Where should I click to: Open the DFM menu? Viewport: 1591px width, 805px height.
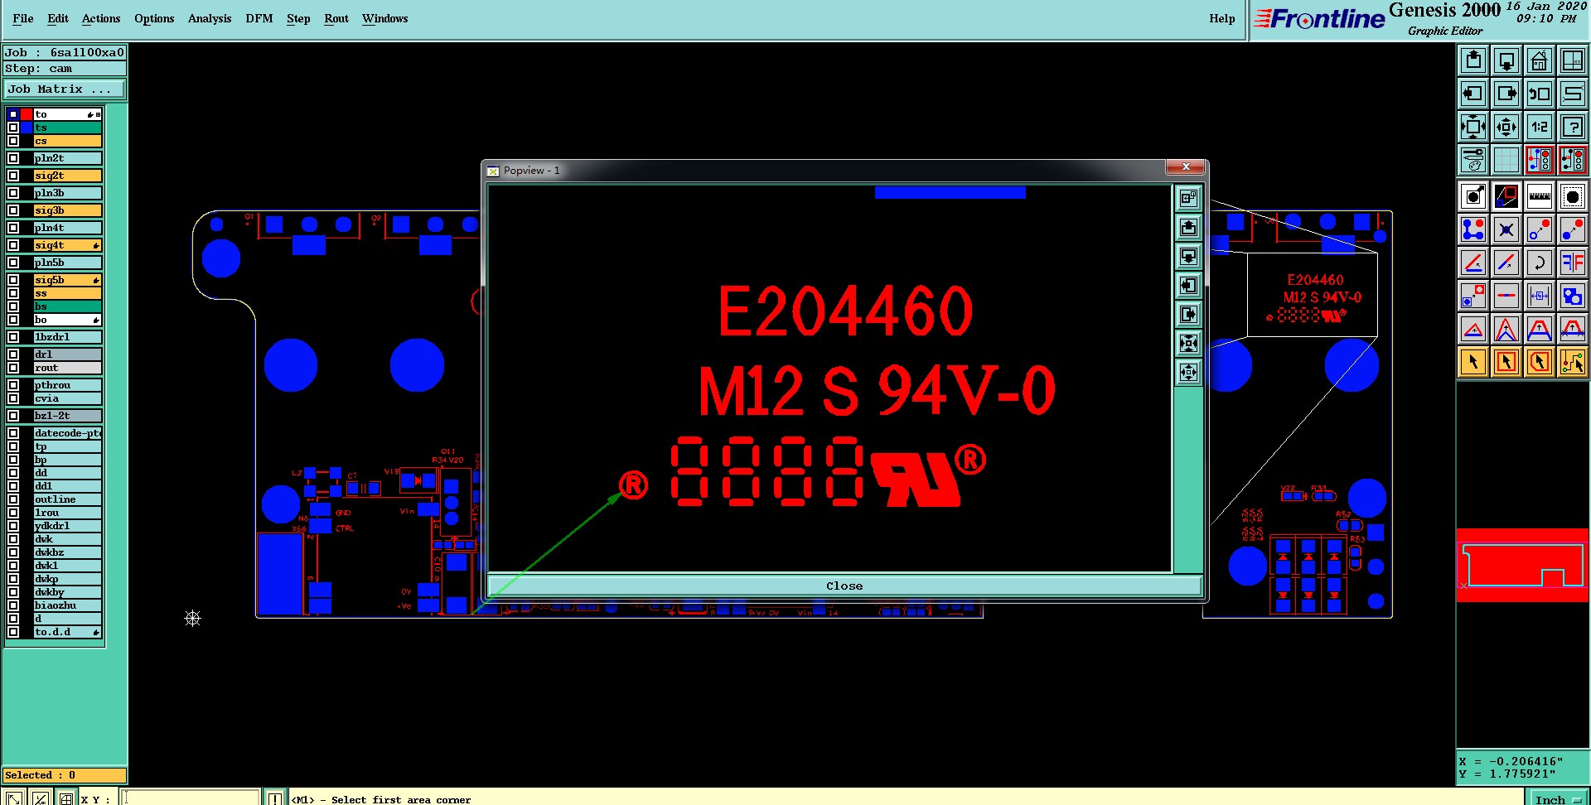[x=259, y=18]
